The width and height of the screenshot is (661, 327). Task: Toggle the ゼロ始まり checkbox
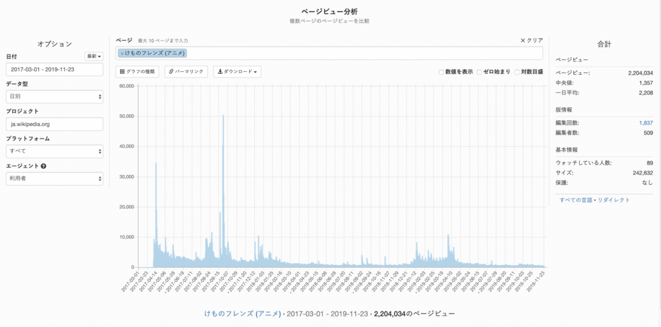(x=480, y=72)
